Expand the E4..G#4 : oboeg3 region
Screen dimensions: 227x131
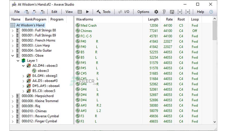coord(23,76)
